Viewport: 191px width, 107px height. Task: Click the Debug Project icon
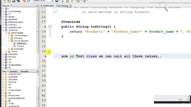pyautogui.click(x=78, y=1)
